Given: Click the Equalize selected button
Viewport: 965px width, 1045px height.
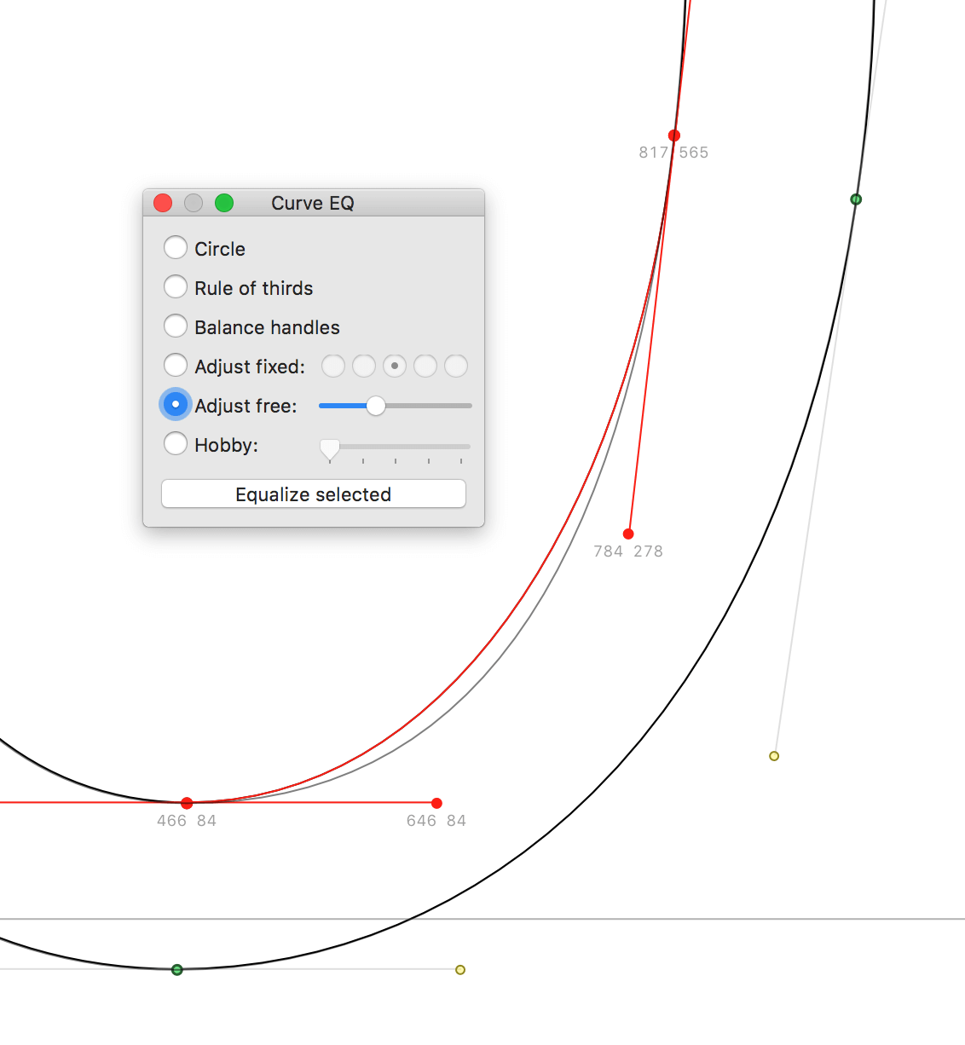Looking at the screenshot, I should point(314,494).
